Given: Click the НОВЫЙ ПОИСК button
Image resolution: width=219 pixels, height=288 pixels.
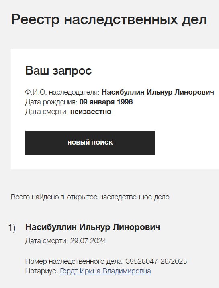Looking at the screenshot, I should pyautogui.click(x=90, y=143).
